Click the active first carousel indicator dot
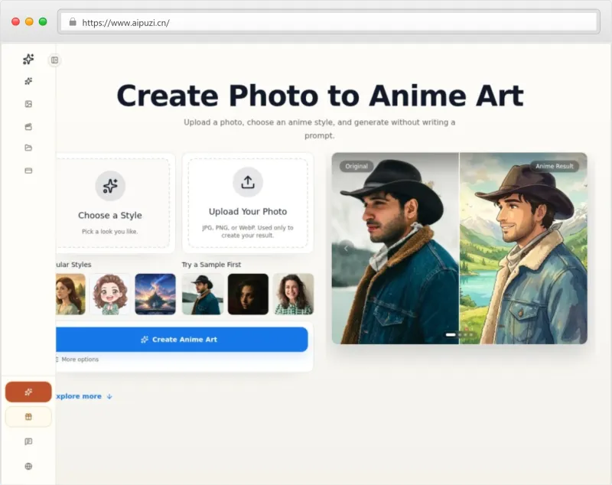The image size is (612, 485). 451,335
